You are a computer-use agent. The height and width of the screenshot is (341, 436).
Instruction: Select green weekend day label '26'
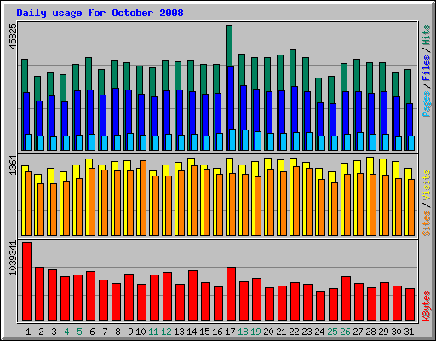pos(346,332)
